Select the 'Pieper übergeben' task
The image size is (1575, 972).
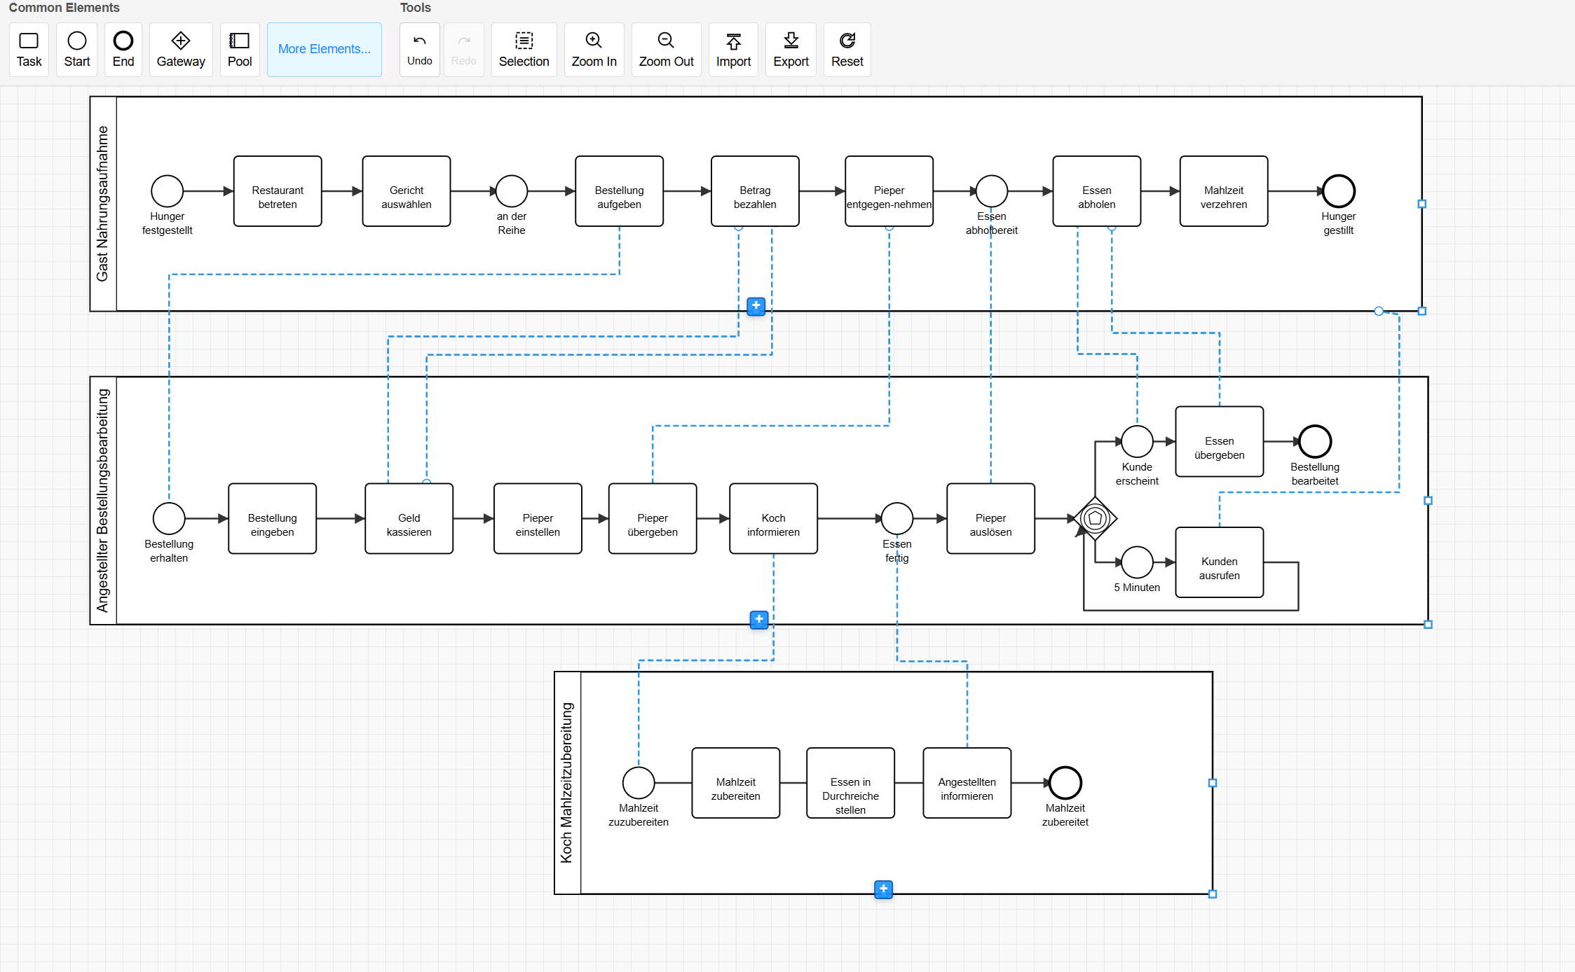pos(653,519)
